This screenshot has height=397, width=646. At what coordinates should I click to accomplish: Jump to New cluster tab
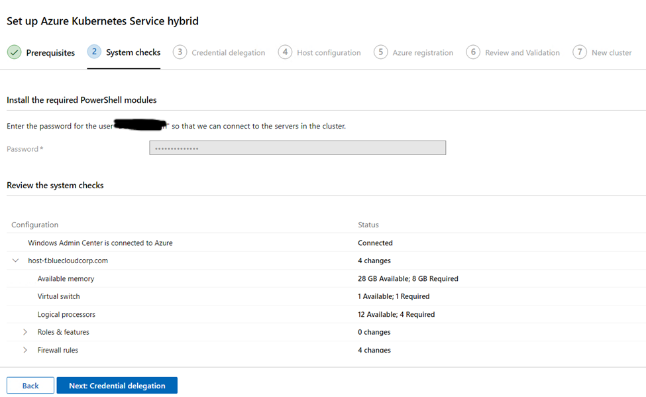pyautogui.click(x=602, y=52)
